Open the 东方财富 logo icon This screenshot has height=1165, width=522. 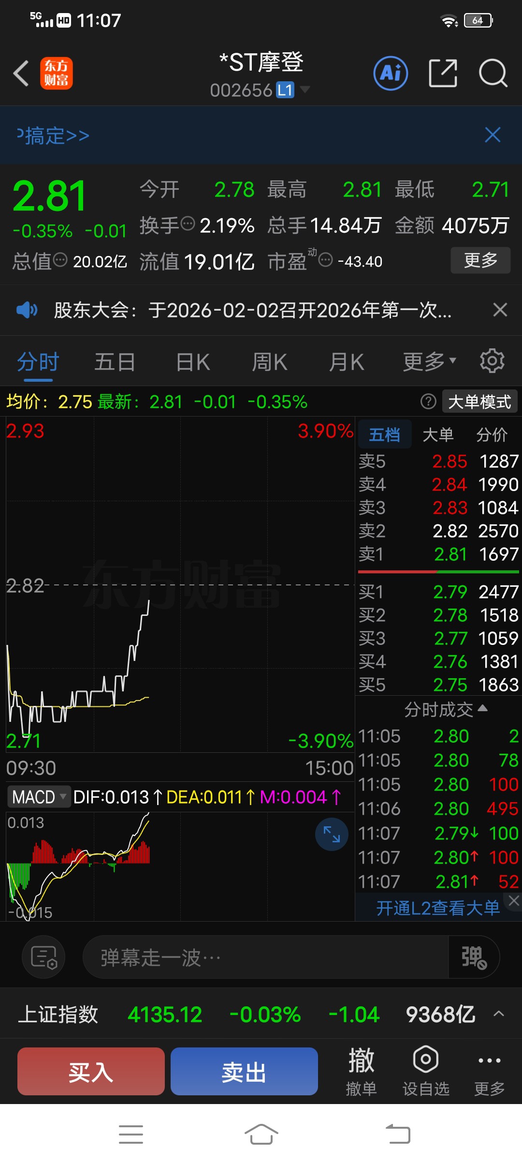coord(56,74)
